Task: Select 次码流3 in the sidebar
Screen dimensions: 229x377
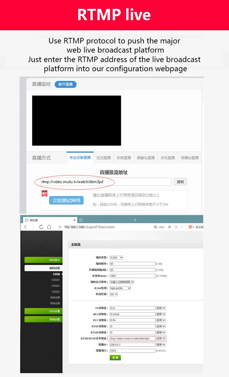Action: [x=56, y=292]
